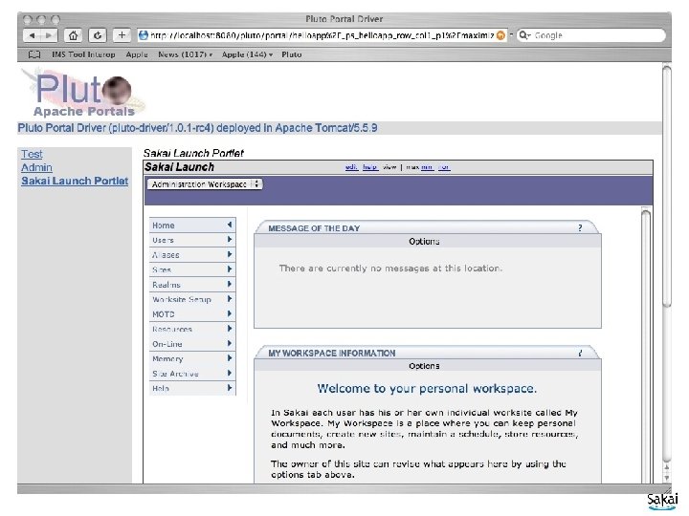The width and height of the screenshot is (689, 516).
Task: Click 'There are currently no messages at this location.' text
Action: coord(390,269)
